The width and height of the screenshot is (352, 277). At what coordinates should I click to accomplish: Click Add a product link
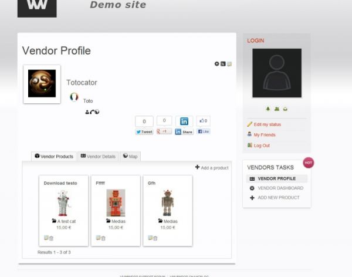point(212,168)
